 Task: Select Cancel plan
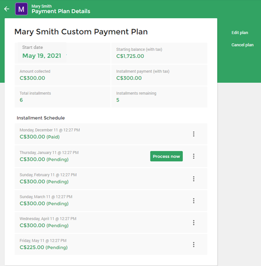pos(242,45)
